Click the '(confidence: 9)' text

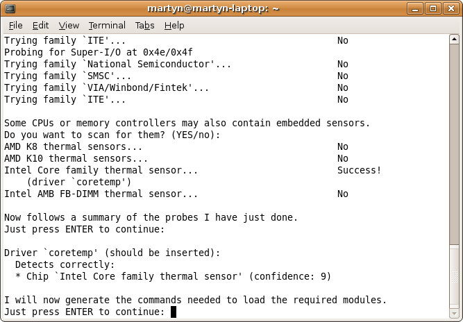click(290, 277)
